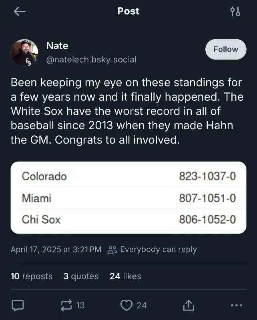The image size is (257, 320).
Task: Open the @natelech.bsky.social handle
Action: 91,60
